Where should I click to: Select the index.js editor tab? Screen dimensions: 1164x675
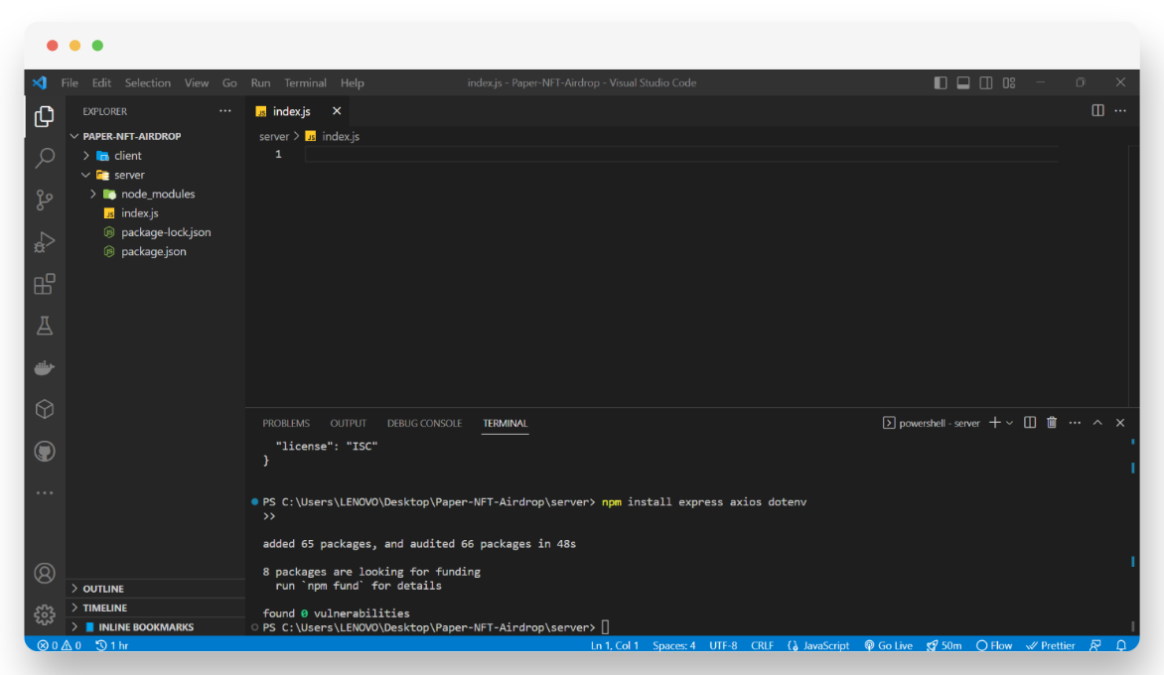point(292,111)
